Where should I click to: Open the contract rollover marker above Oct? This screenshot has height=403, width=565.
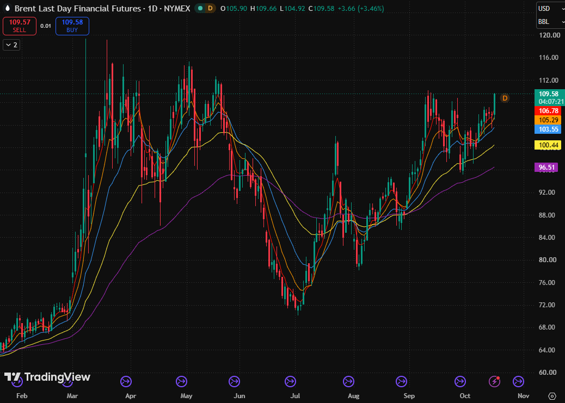click(460, 381)
